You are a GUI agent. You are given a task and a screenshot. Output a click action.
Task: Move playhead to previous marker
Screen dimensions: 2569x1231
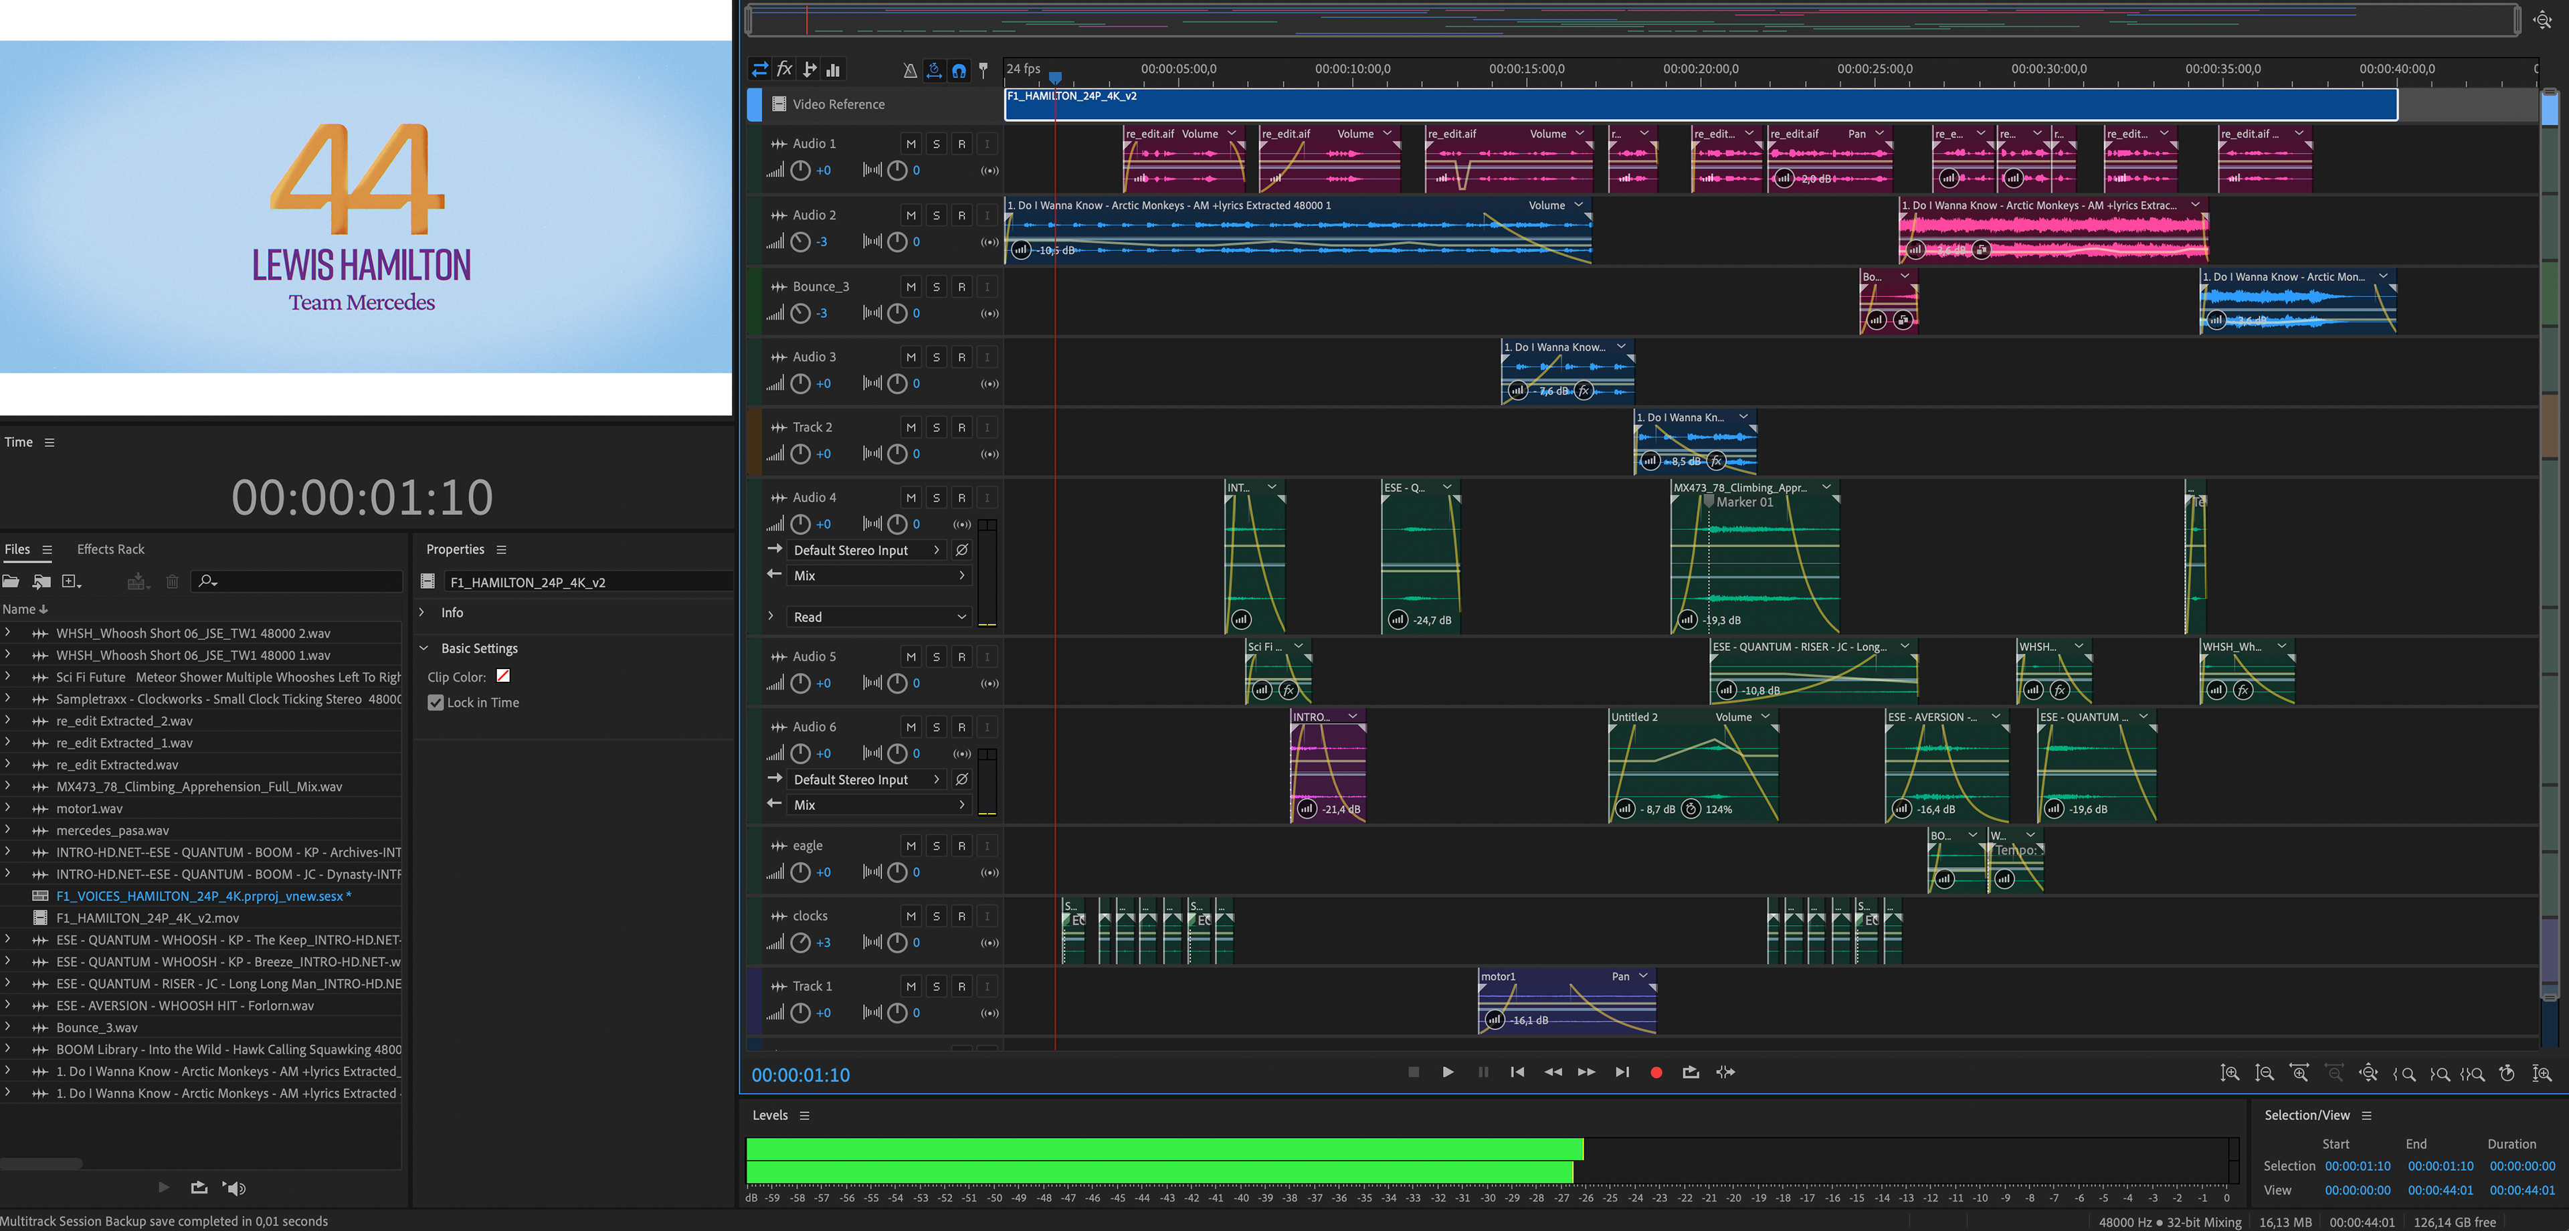click(x=1517, y=1071)
